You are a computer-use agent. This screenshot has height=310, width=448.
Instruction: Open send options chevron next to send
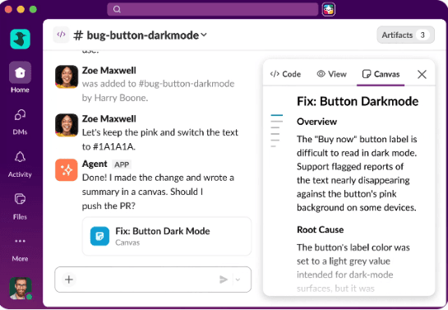(x=238, y=280)
